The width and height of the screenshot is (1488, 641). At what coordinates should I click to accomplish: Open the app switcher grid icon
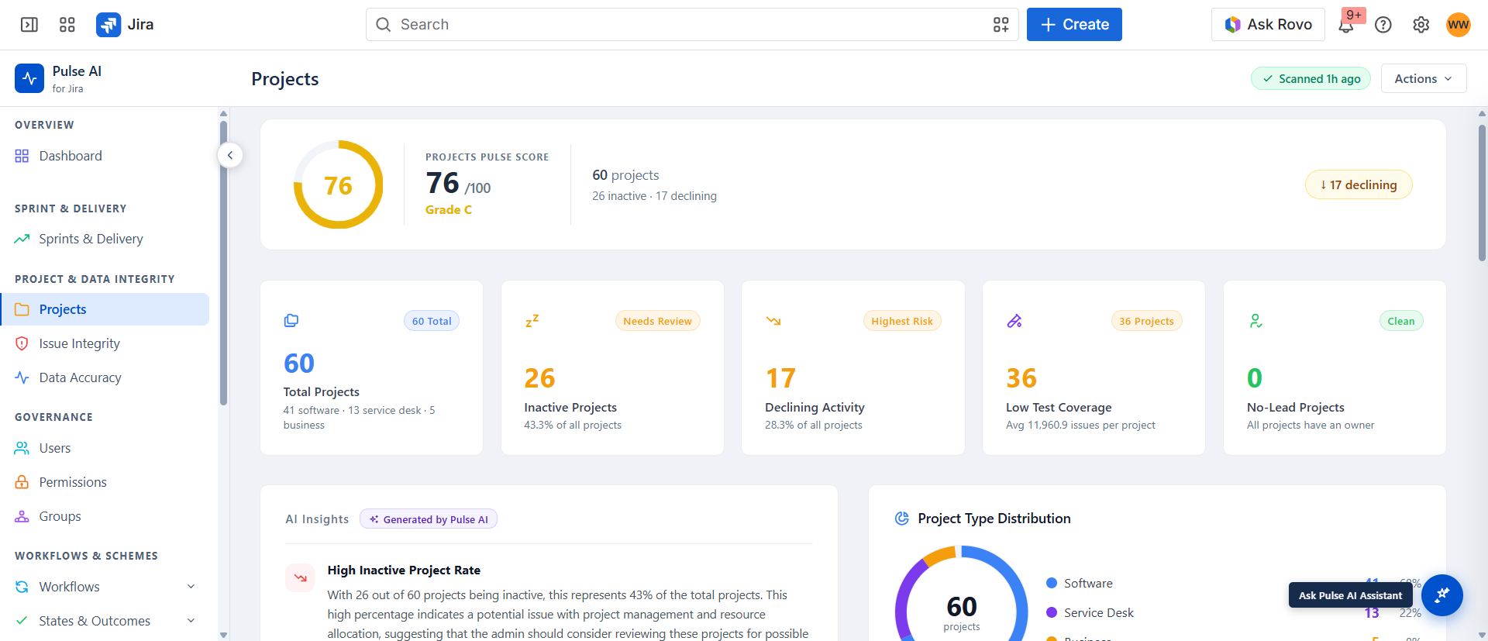point(67,25)
